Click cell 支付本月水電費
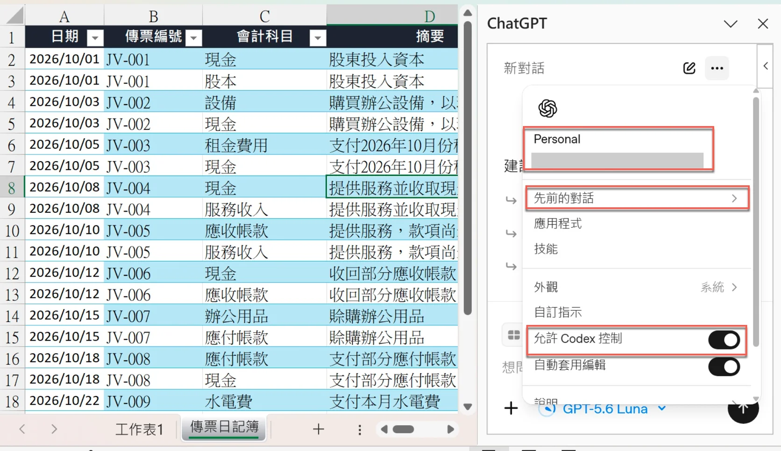The height and width of the screenshot is (451, 781). (392, 401)
